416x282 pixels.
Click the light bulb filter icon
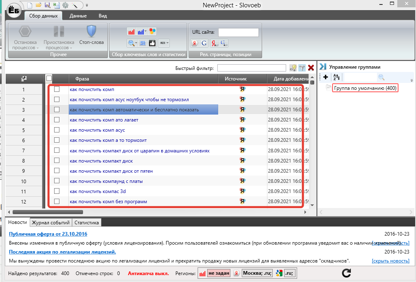[293, 68]
